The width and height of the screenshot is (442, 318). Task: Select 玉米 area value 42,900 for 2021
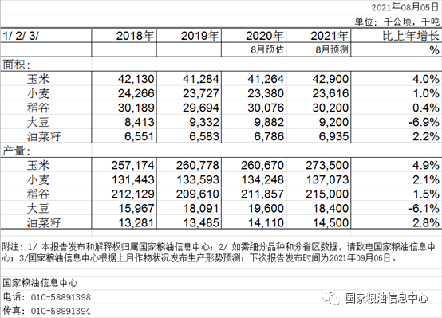(330, 79)
